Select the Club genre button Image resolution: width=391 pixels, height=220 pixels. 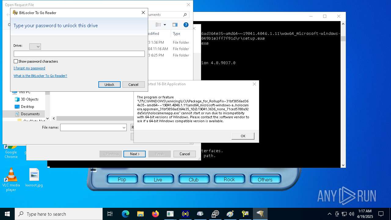pyautogui.click(x=194, y=180)
